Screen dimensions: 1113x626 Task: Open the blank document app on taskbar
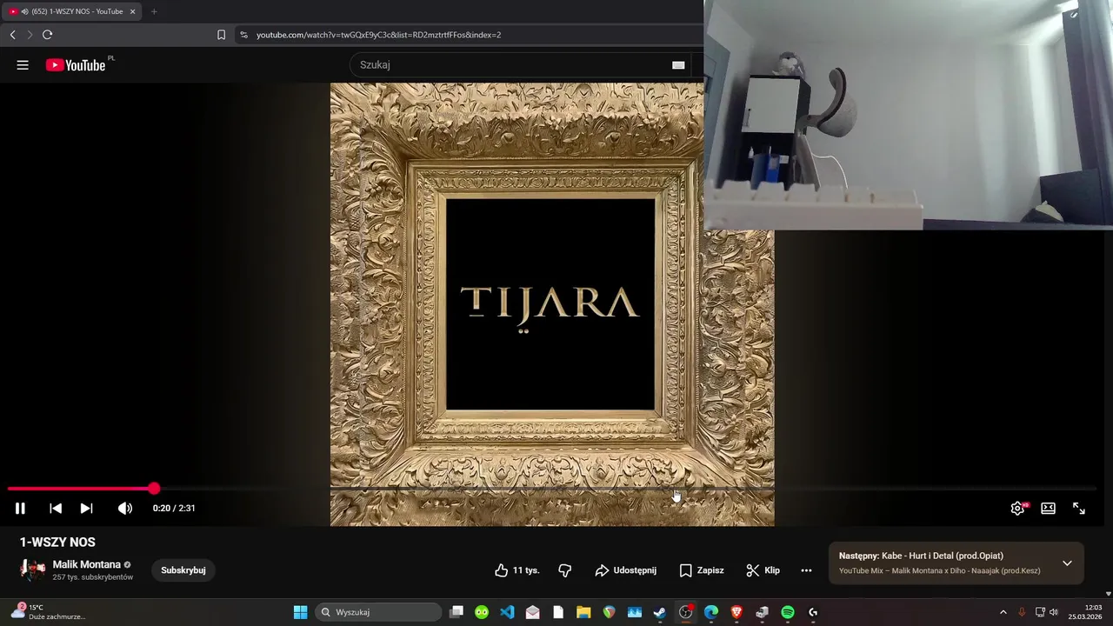click(x=558, y=612)
